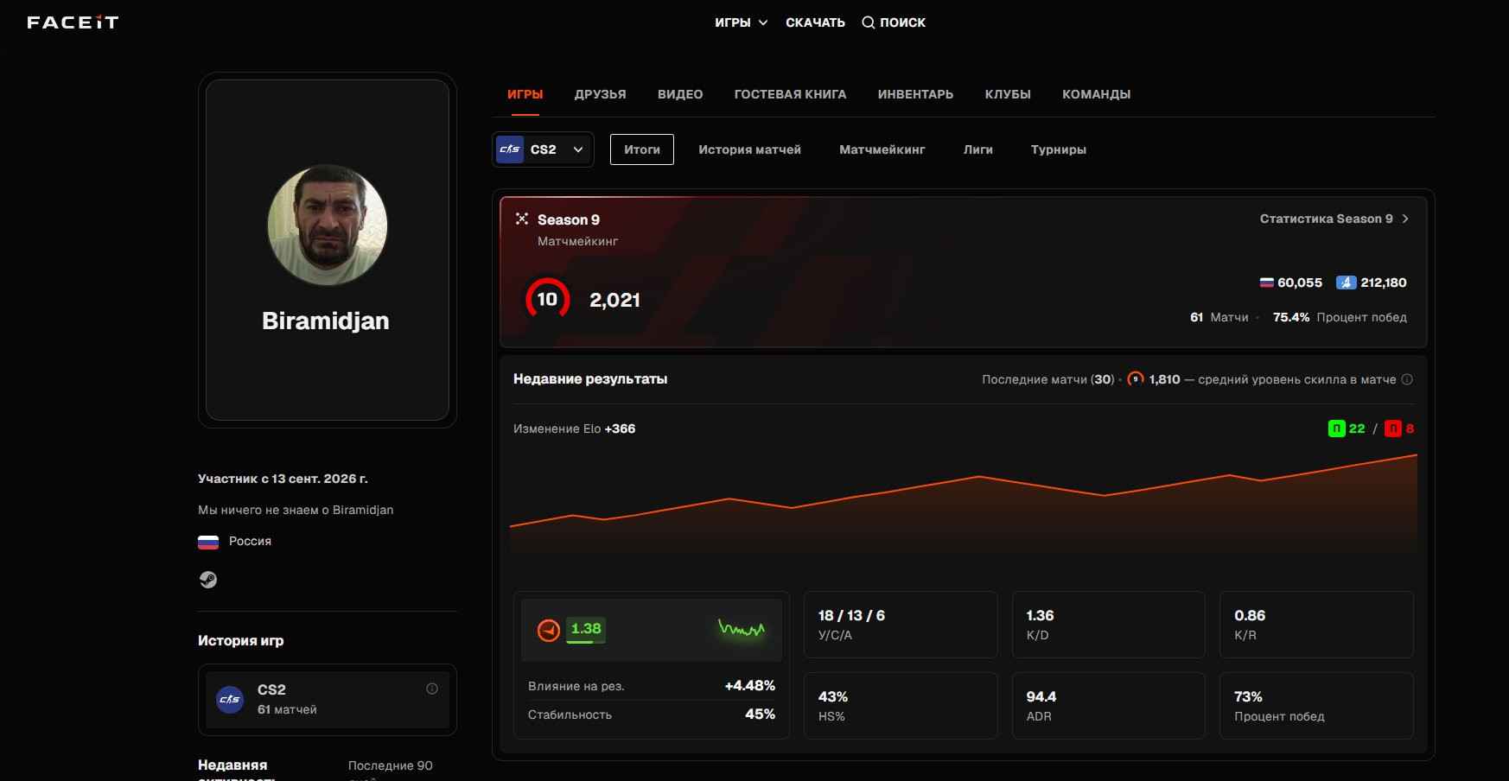Screen dimensions: 1509x781
Task: Click the Biramidjan username
Action: [326, 321]
